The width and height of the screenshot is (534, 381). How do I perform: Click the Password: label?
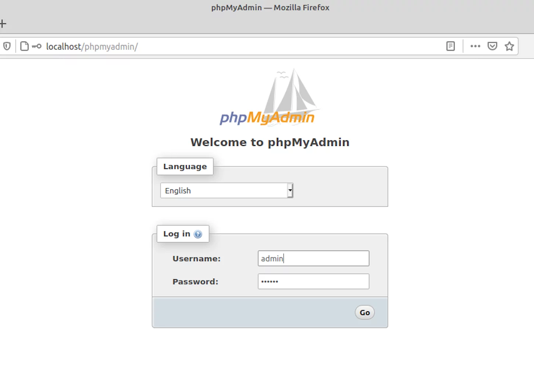point(195,282)
